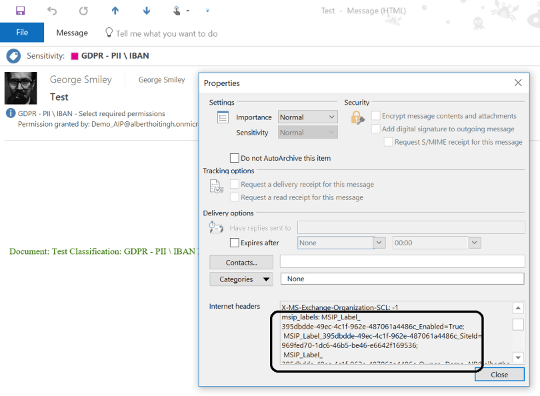Switch to the Message ribbon tab
This screenshot has height=396, width=540.
[x=71, y=32]
